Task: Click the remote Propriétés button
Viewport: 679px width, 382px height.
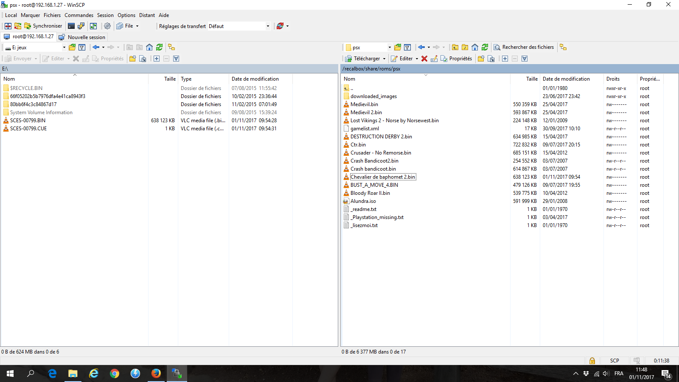Action: (456, 59)
